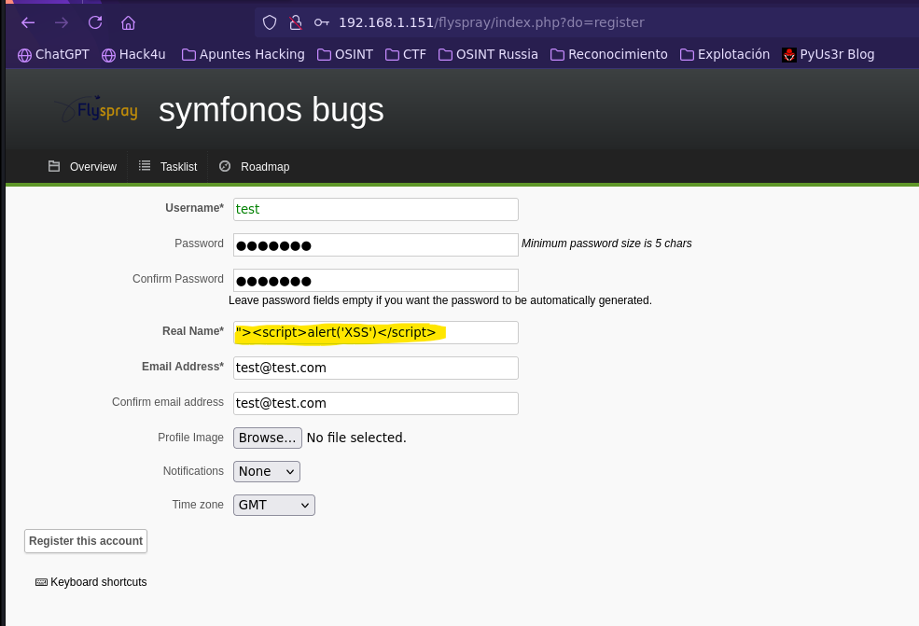The image size is (919, 626).
Task: Click the browser address bar URL
Action: click(x=491, y=23)
